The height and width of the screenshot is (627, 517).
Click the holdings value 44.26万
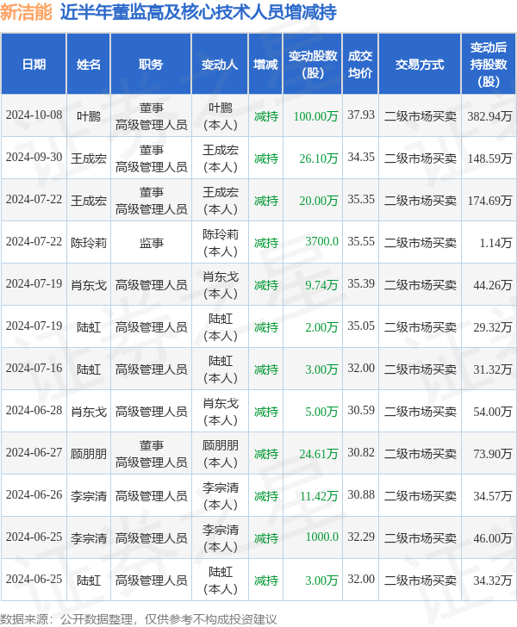[x=493, y=286]
